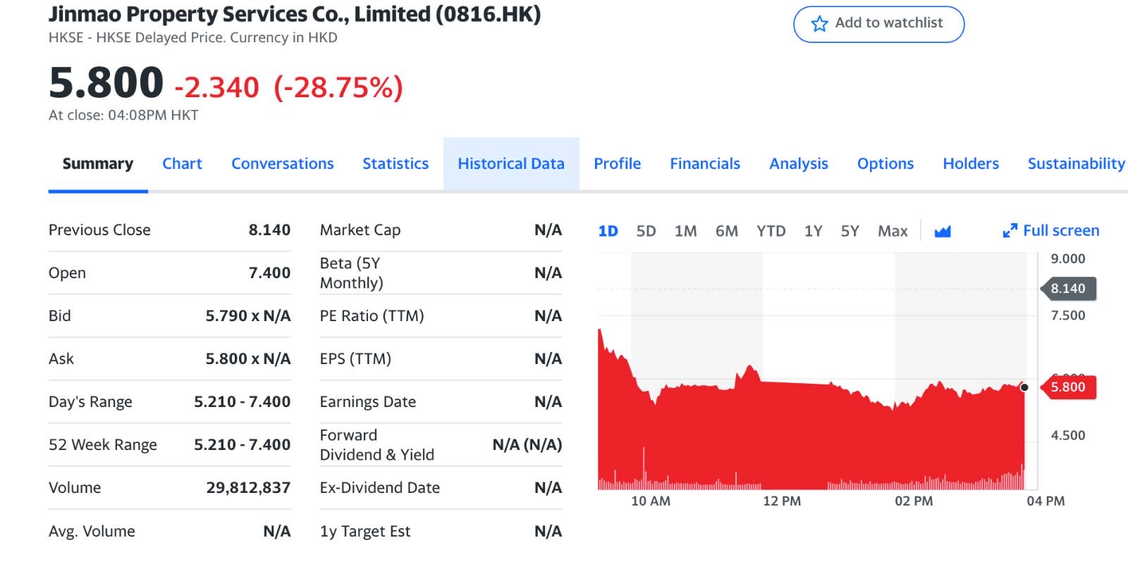Viewport: 1128px width, 588px height.
Task: Click the 5.800 current price chart flag
Action: click(x=1068, y=387)
